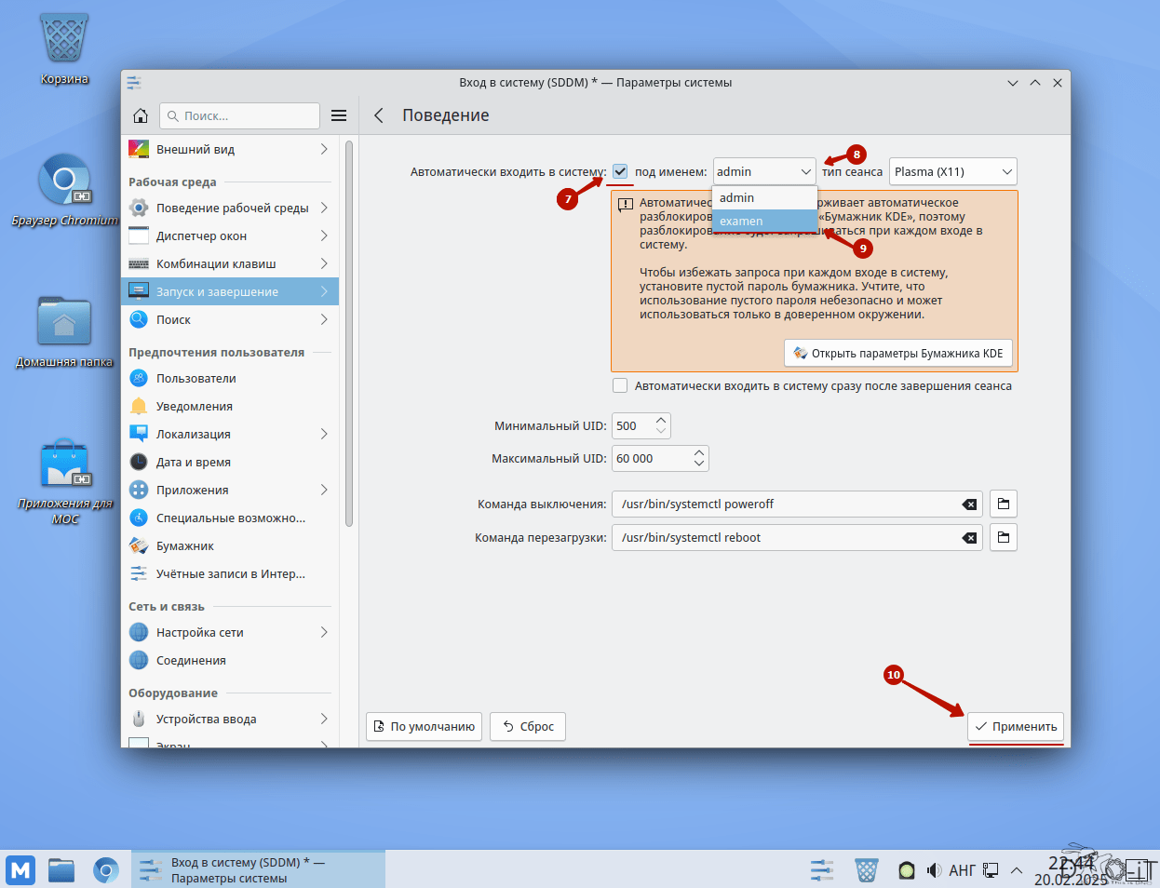Open Пользователи in the sidebar
This screenshot has height=888, width=1160.
click(x=196, y=378)
